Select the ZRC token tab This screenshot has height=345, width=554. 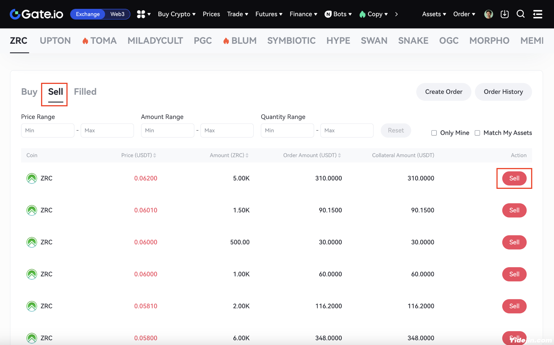(x=19, y=41)
